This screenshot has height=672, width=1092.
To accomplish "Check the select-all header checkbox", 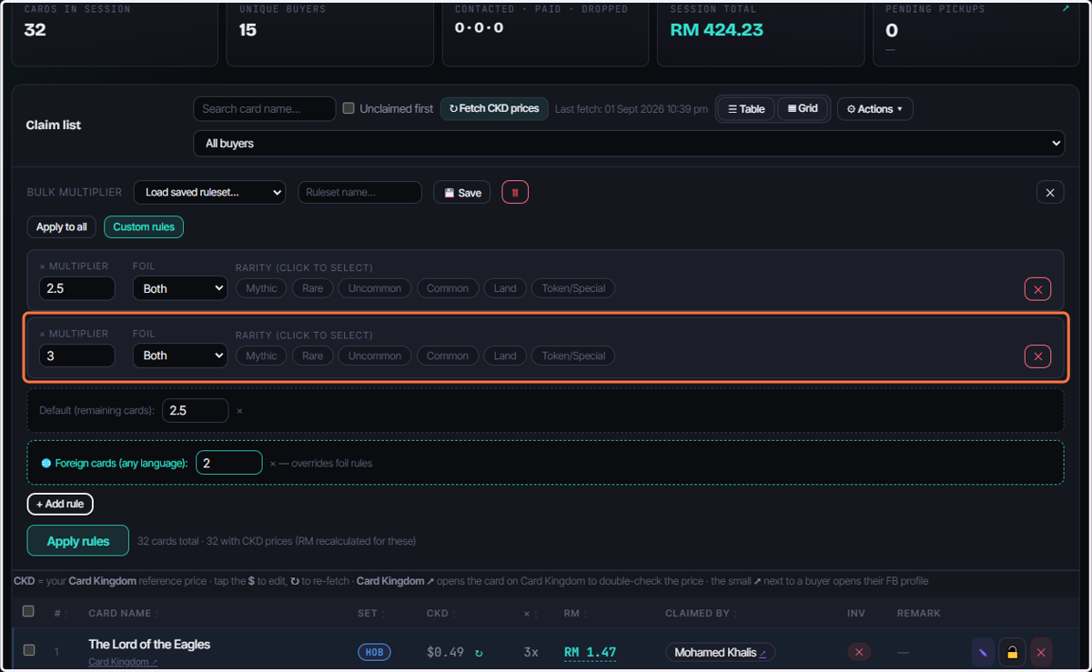I will tap(28, 611).
